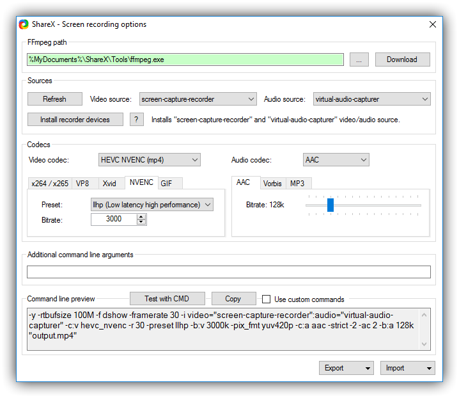
Task: Open the NVENC Preset dropdown
Action: tap(152, 205)
